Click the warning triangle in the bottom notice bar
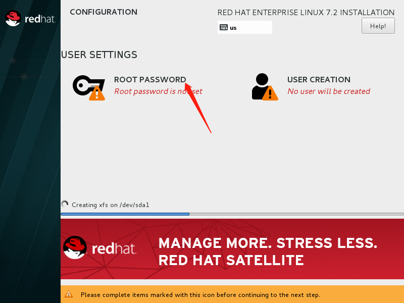404x303 pixels. point(69,294)
